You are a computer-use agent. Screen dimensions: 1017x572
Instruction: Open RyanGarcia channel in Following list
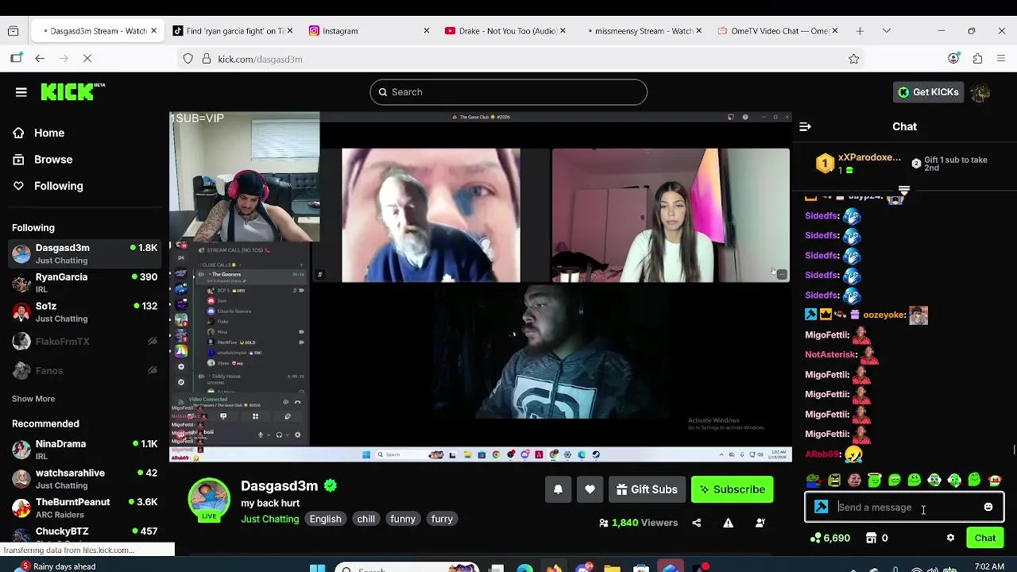(86, 283)
